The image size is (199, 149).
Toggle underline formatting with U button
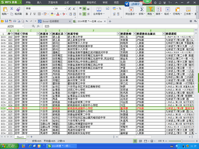point(35,14)
